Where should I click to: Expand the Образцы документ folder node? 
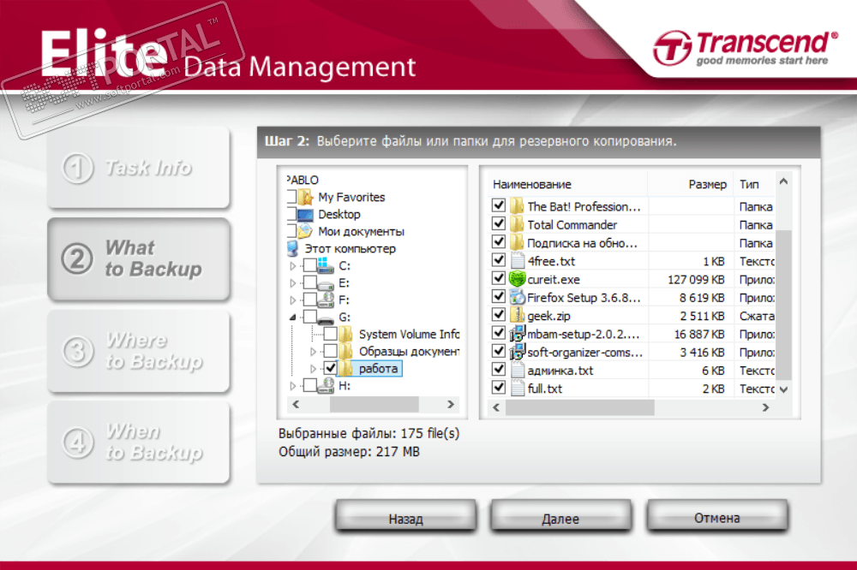point(313,352)
